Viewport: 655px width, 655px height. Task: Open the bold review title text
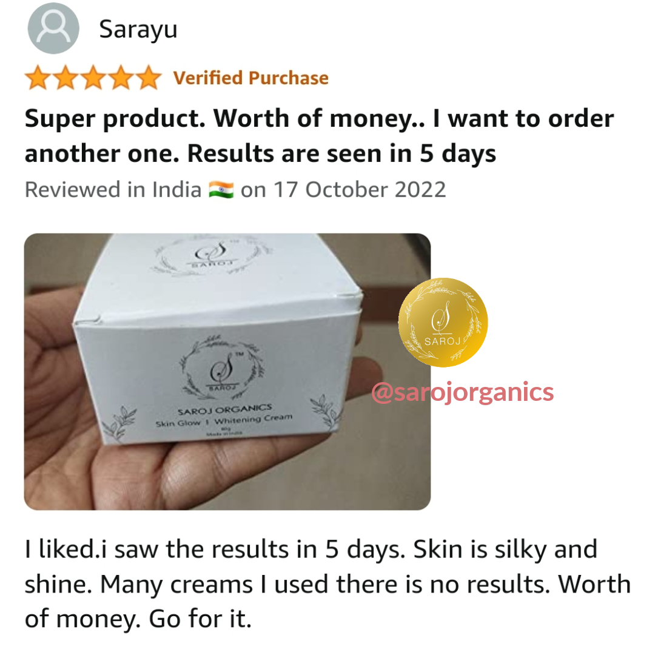319,136
